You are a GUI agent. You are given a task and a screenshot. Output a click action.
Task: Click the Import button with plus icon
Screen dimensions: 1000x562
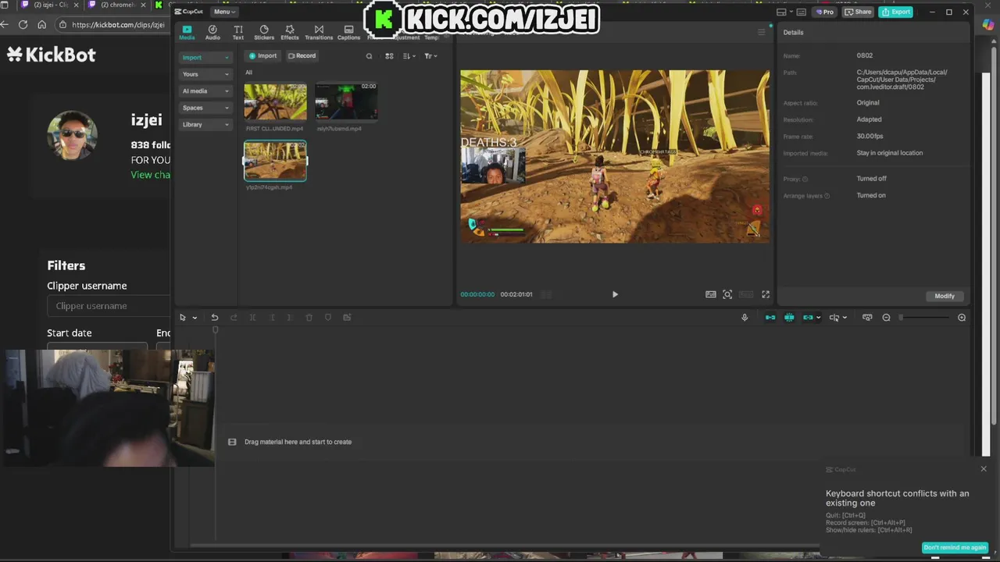[x=262, y=55]
